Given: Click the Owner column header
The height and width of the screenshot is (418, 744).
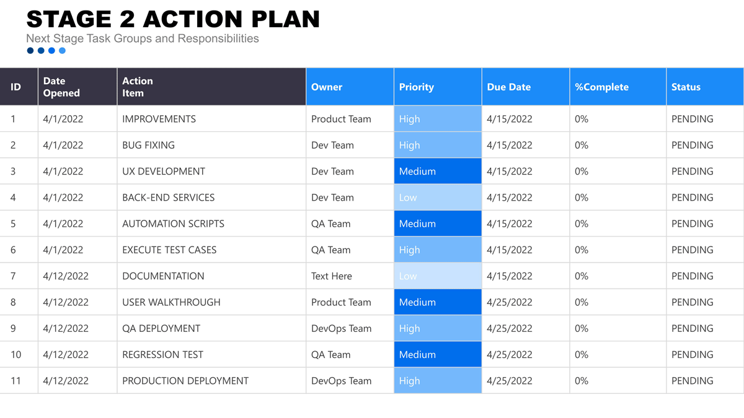Looking at the screenshot, I should [350, 87].
